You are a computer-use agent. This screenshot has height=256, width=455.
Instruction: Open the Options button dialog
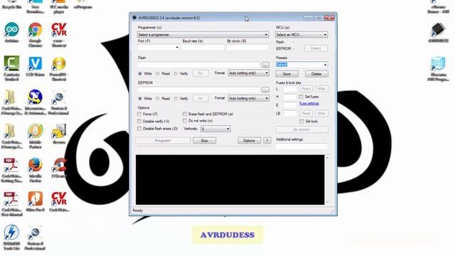[x=249, y=141]
